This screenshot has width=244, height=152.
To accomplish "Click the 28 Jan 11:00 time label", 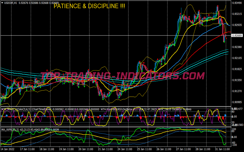I will click(203, 149).
